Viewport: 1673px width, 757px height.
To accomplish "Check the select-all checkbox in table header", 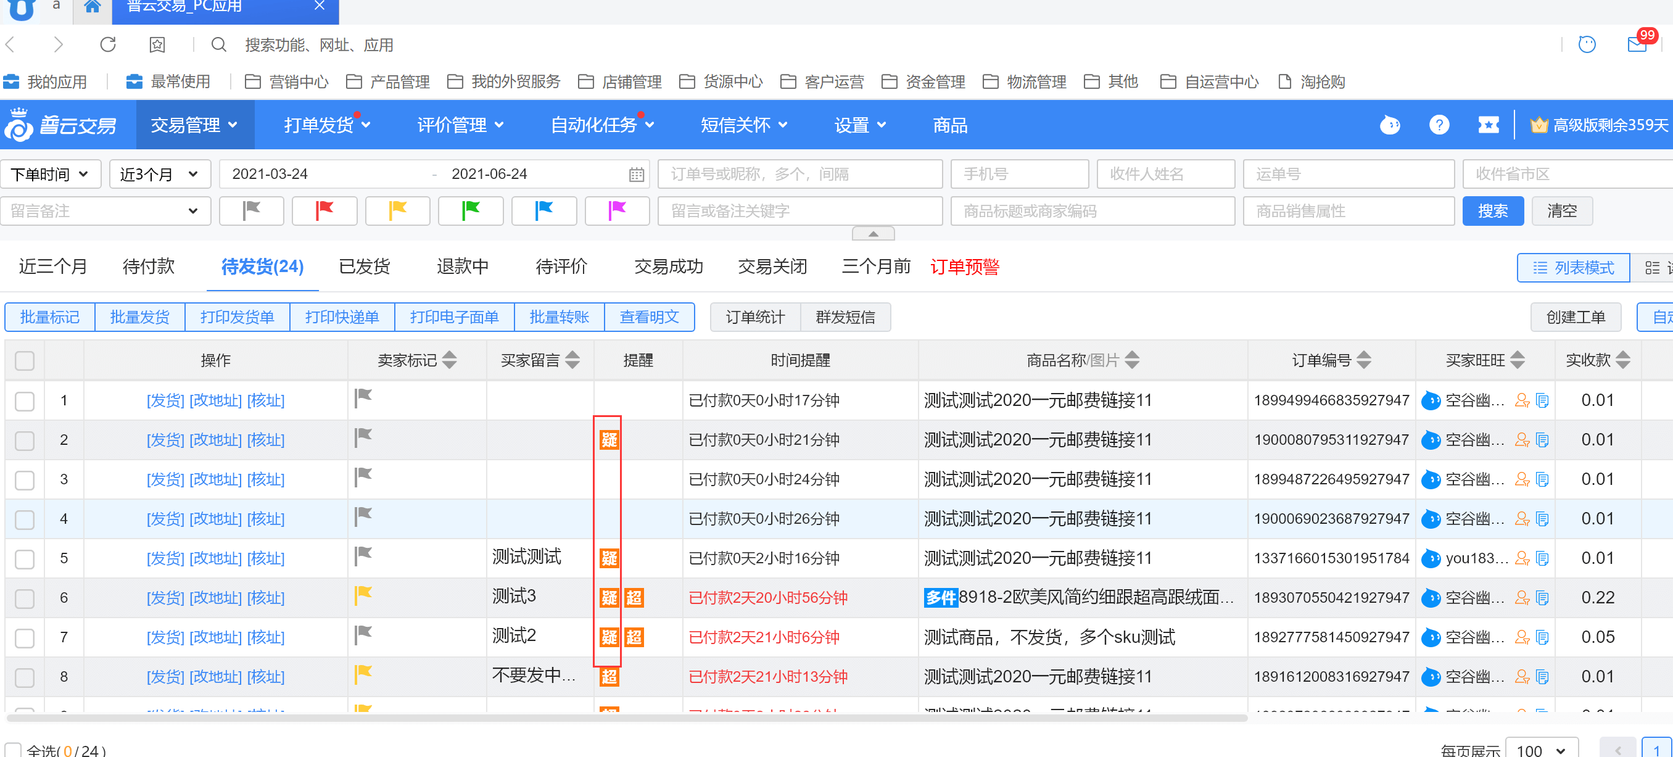I will tap(25, 360).
